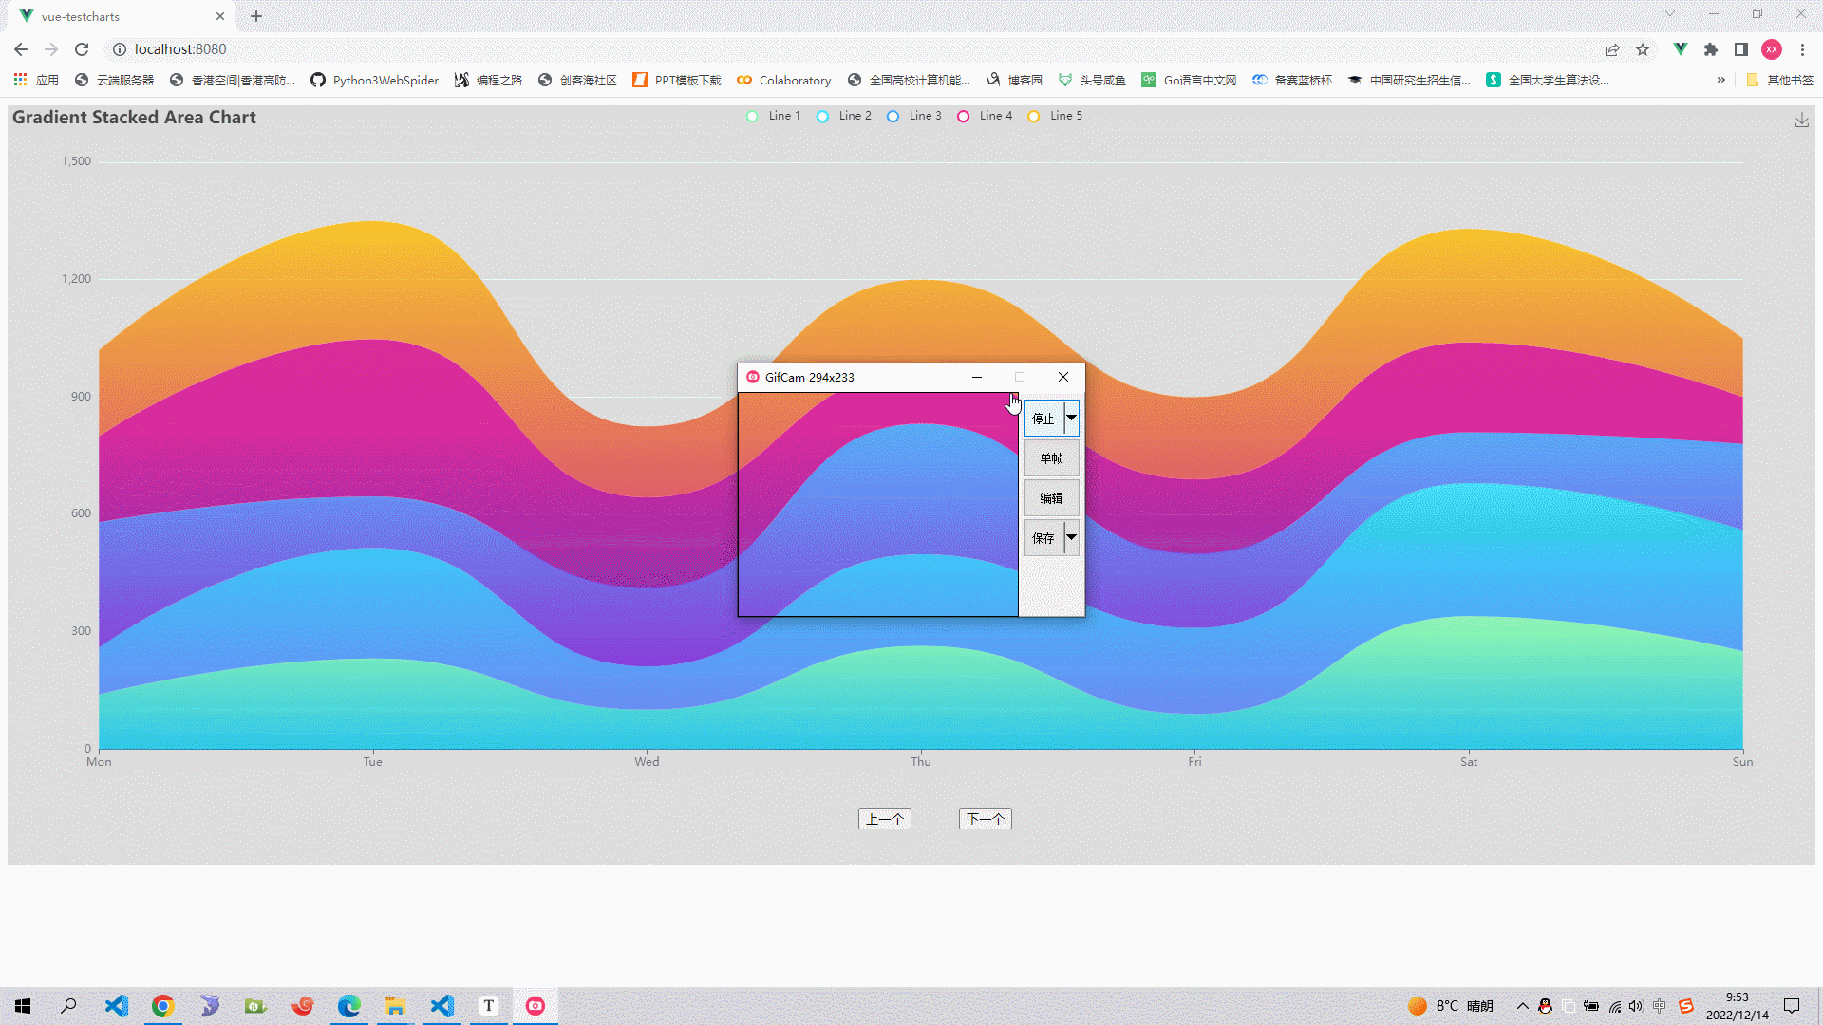The width and height of the screenshot is (1823, 1025).
Task: Open GifCam from the taskbar
Action: pyautogui.click(x=536, y=1006)
